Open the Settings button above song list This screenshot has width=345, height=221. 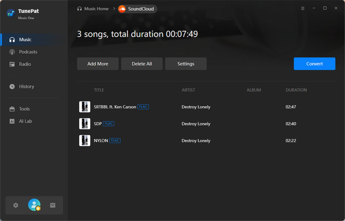click(185, 64)
